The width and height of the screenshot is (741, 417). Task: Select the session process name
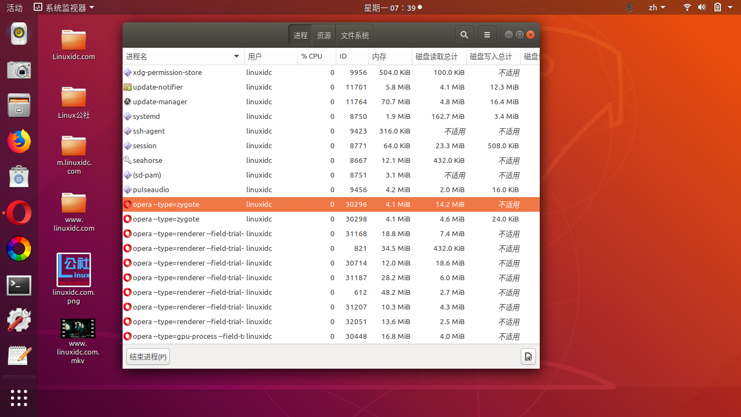[145, 146]
